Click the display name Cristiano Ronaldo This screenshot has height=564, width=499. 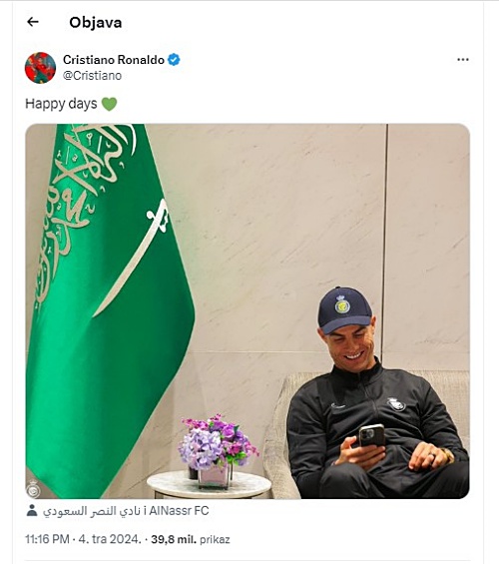[114, 60]
